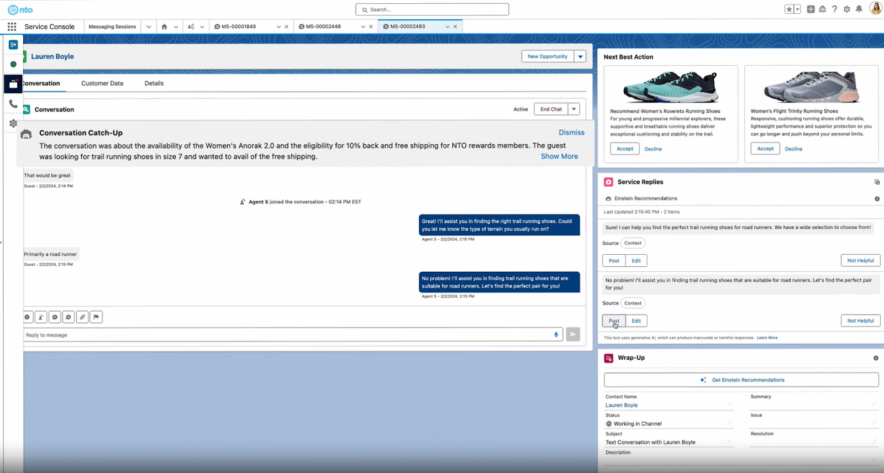Open the MS-00002448 tab dropdown chevron
This screenshot has height=473, width=884.
click(363, 27)
